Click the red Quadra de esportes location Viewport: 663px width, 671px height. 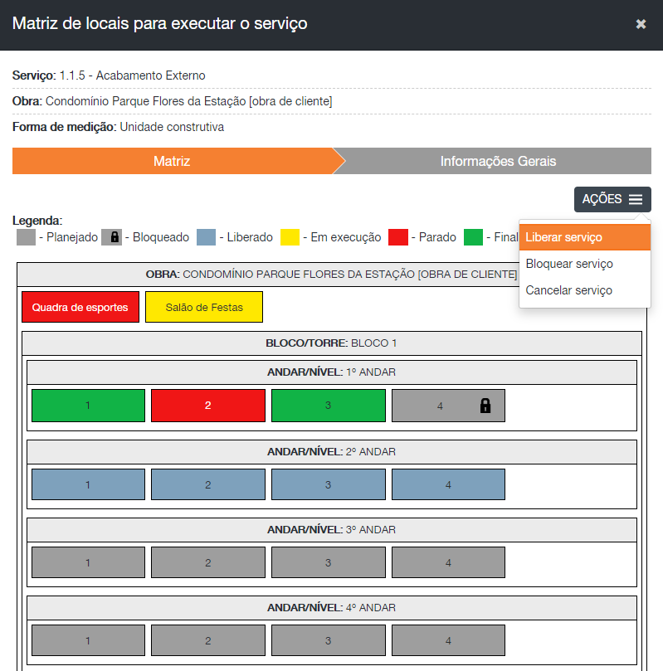80,307
